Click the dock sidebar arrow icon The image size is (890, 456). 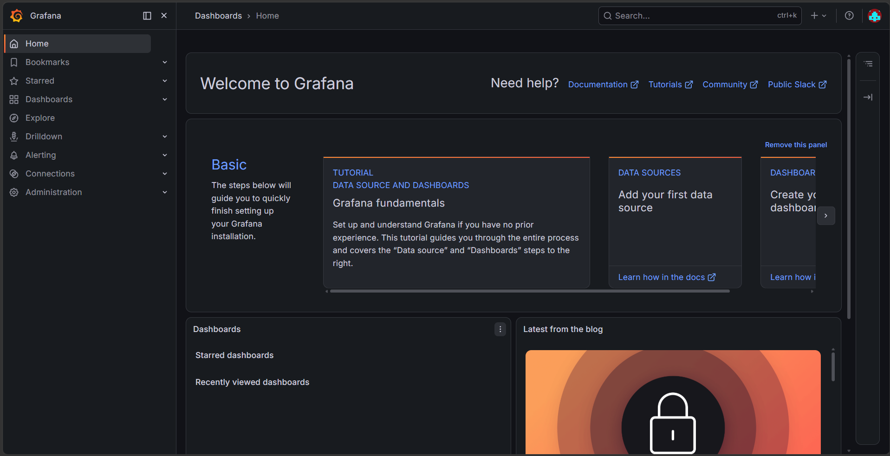(x=868, y=97)
